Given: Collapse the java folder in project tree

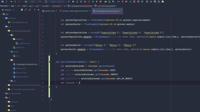Looking at the screenshot, I should (x=4, y=26).
